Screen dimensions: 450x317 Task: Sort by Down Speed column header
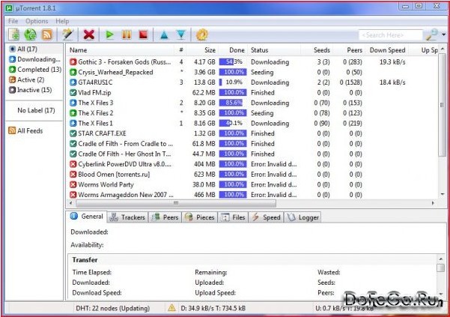click(387, 50)
